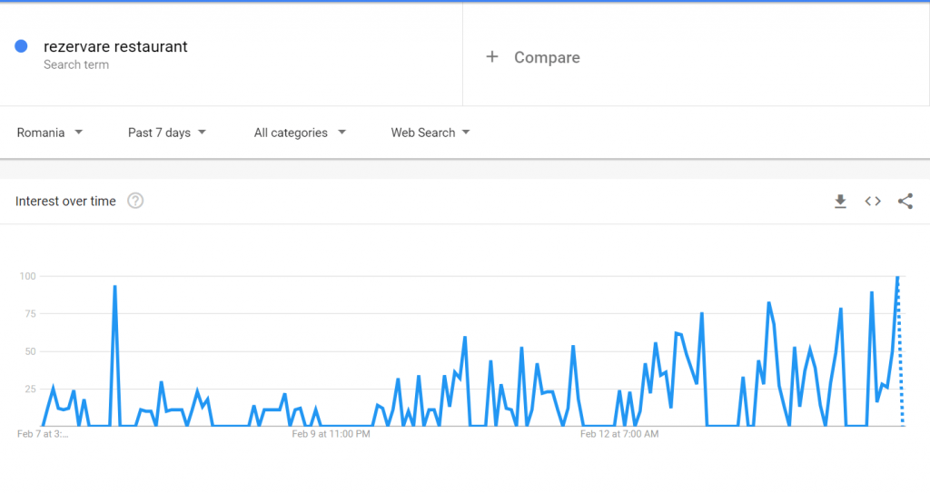This screenshot has height=493, width=930.
Task: Expand the Past 7 days time filter
Action: click(x=167, y=133)
